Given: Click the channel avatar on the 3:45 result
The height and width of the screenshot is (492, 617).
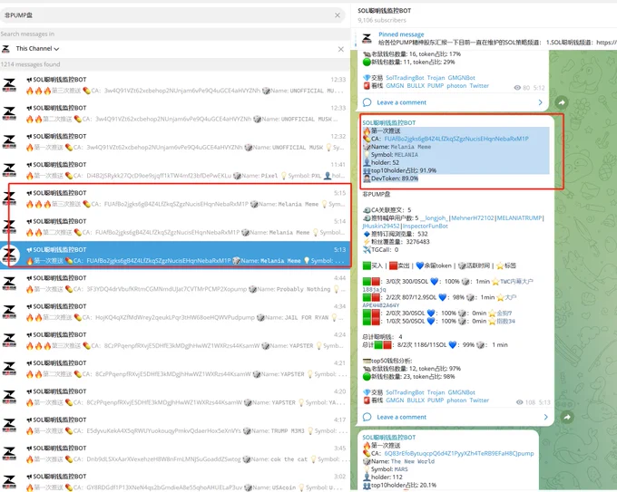Looking at the screenshot, I should coord(9,453).
